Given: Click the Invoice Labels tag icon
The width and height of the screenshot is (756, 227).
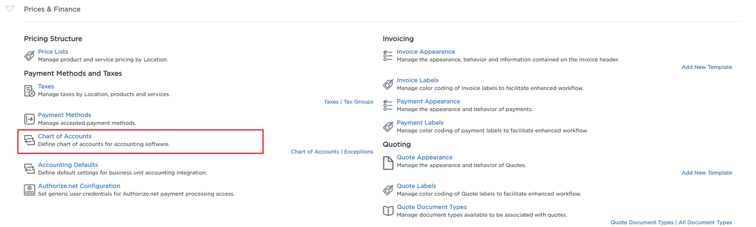Looking at the screenshot, I should 388,84.
